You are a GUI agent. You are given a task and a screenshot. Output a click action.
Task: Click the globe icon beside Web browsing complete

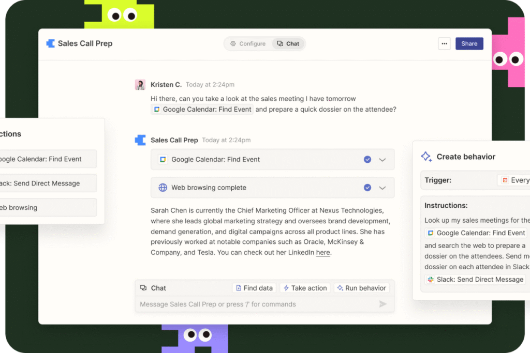coord(163,188)
